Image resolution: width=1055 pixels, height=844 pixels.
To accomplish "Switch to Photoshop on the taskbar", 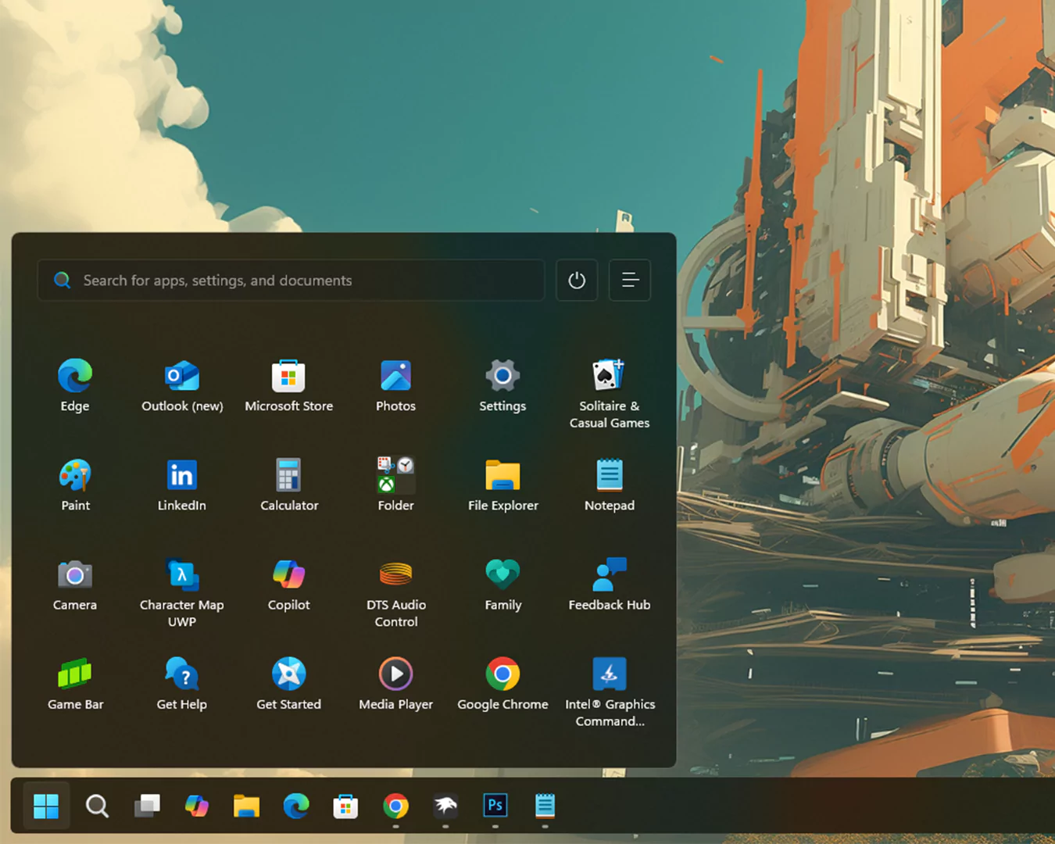I will (495, 806).
